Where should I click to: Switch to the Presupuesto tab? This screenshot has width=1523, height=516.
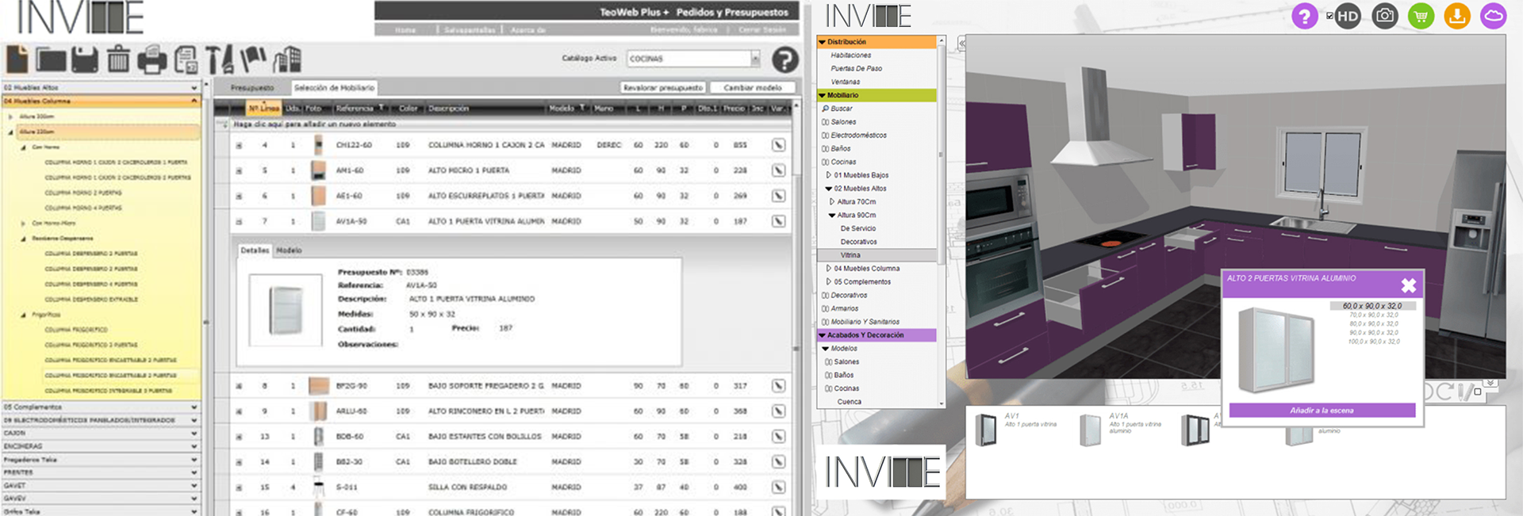tap(252, 87)
